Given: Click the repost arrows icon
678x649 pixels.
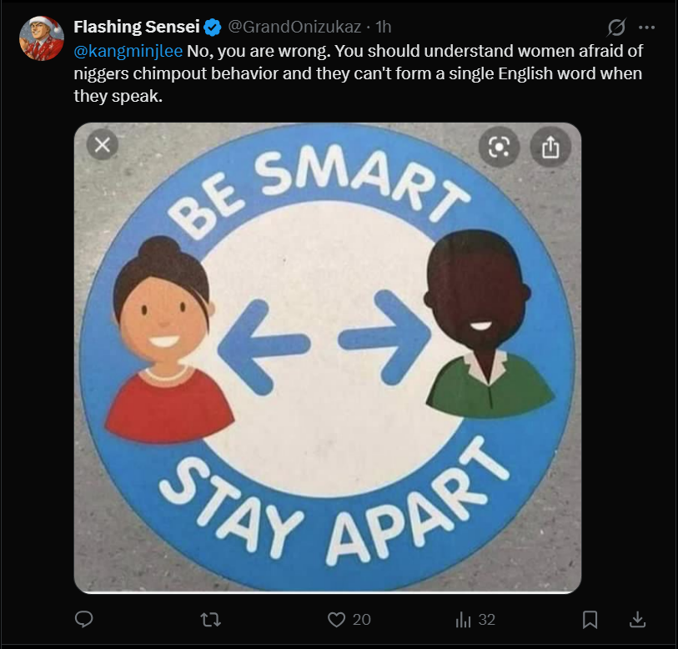Looking at the screenshot, I should click(211, 620).
